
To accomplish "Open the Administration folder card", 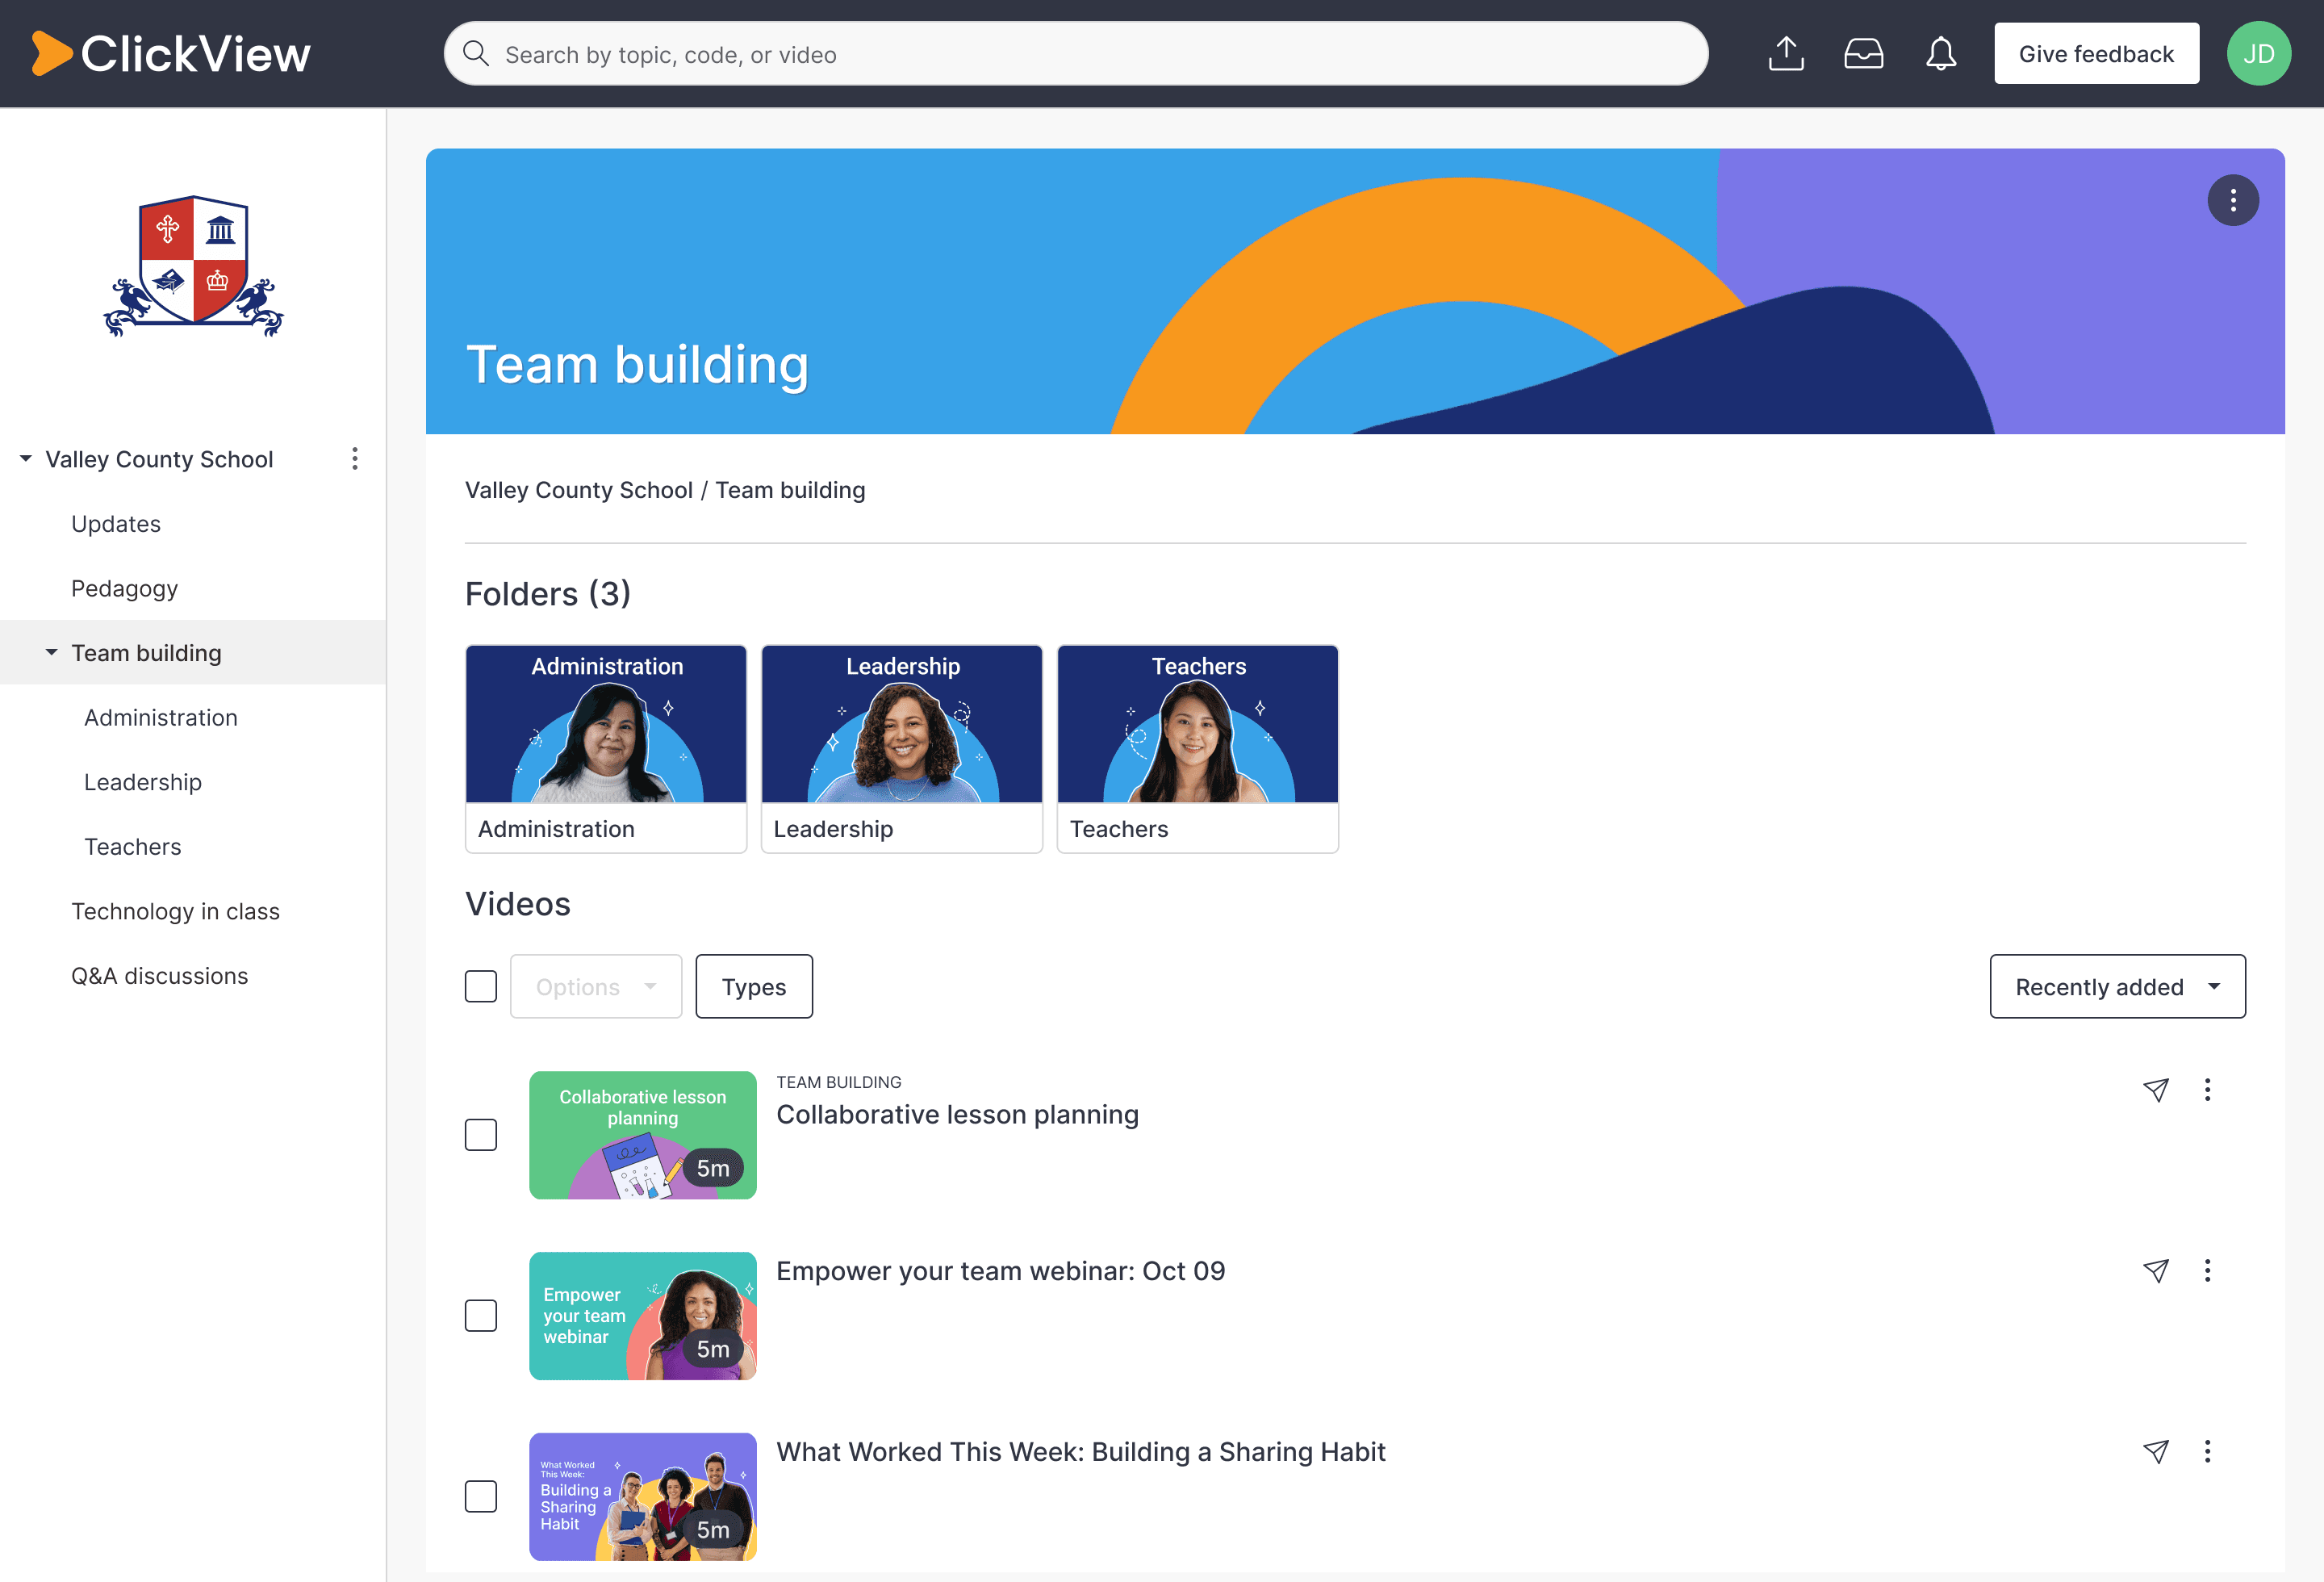I will (606, 749).
